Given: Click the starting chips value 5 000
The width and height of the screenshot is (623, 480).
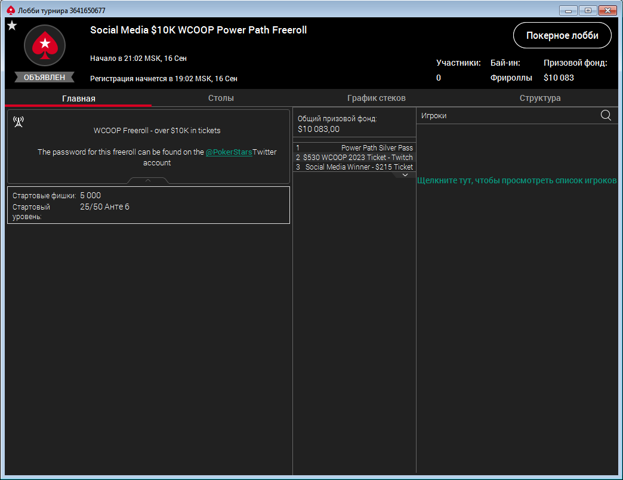Looking at the screenshot, I should (91, 195).
